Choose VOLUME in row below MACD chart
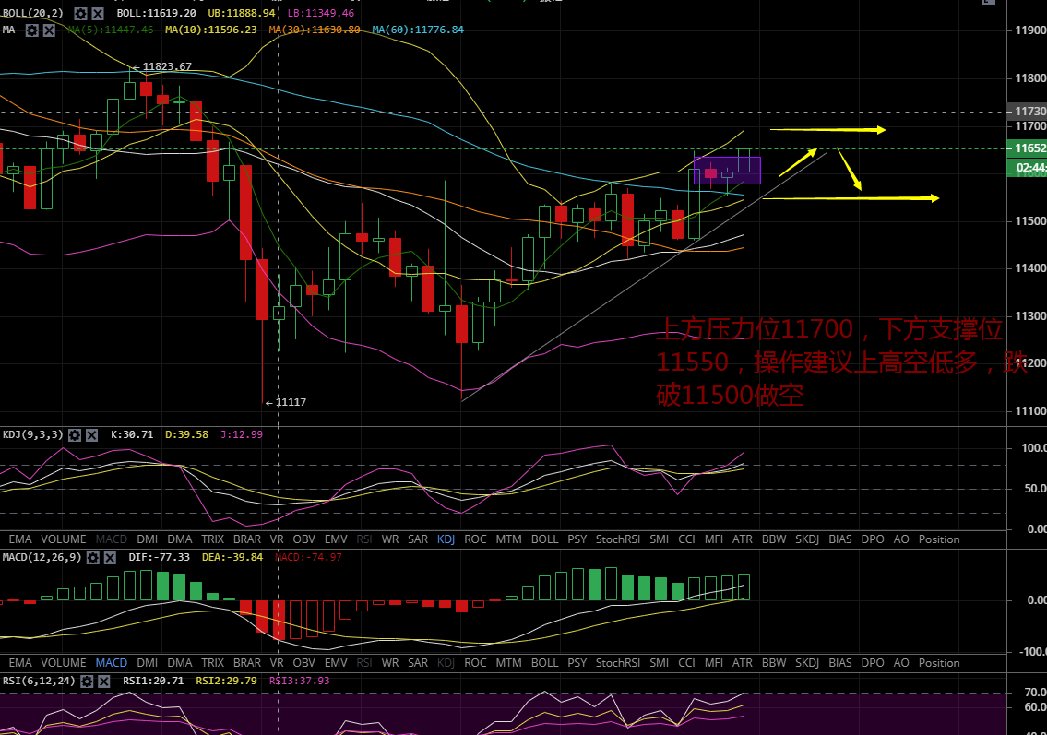 pos(64,663)
